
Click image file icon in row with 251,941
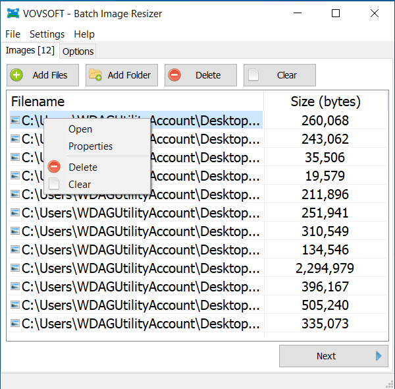point(15,213)
